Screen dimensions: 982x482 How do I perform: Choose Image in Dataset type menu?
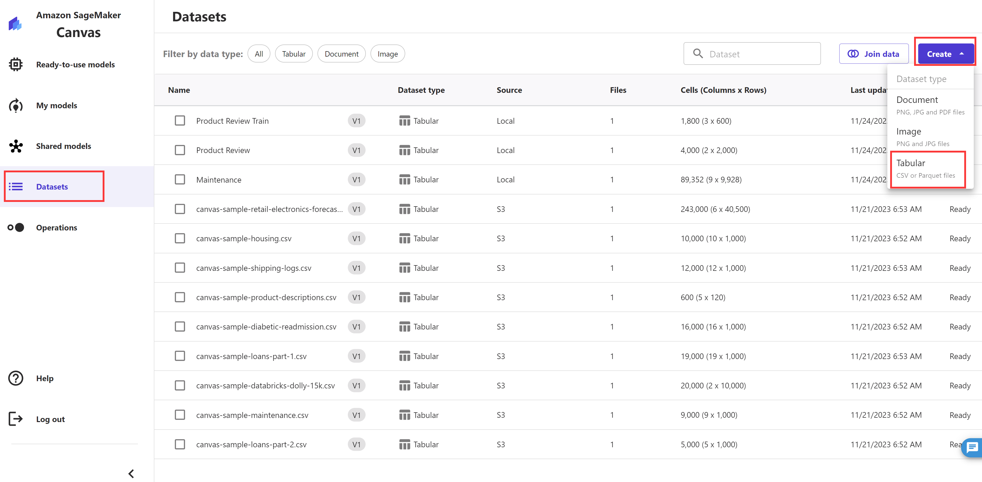(x=930, y=136)
